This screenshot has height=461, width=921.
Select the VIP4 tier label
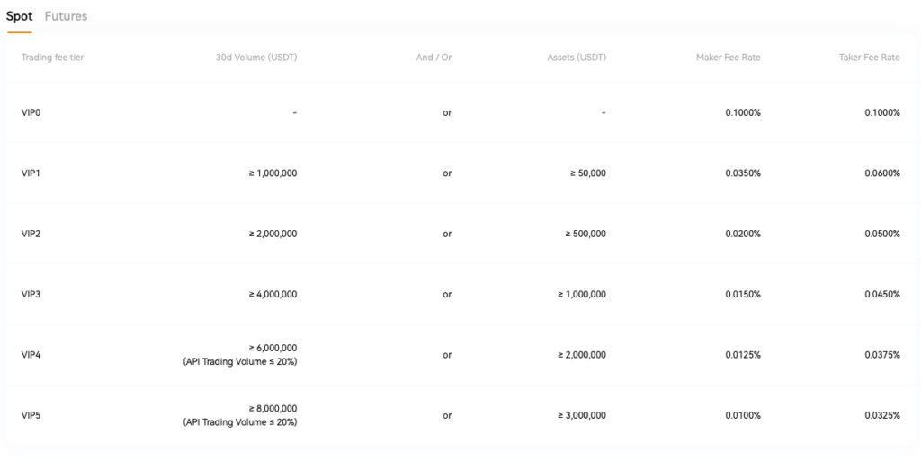[x=31, y=355]
